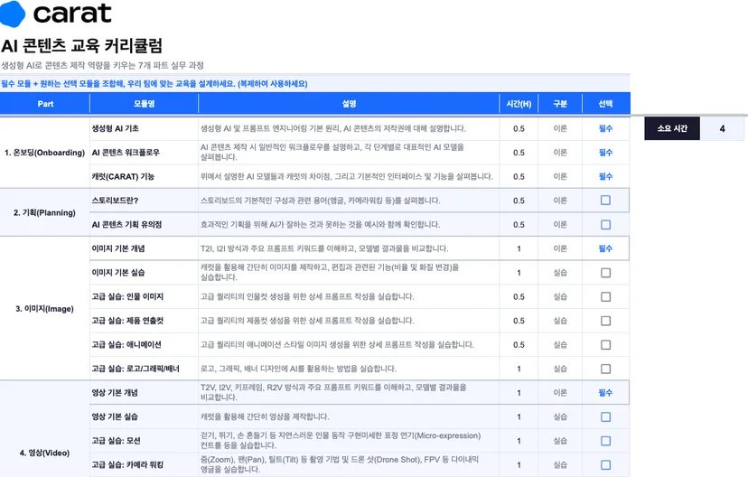This screenshot has height=477, width=748.
Task: Click 필수 in the 생성형 AI 기초 row
Action: pyautogui.click(x=605, y=128)
